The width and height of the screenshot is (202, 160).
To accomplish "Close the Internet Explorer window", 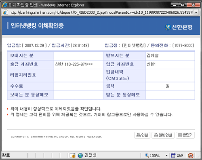I will (194, 5).
